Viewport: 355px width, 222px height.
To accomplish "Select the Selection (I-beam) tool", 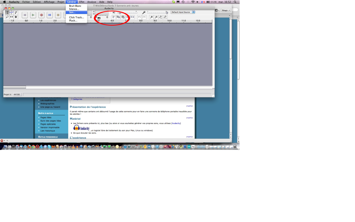I will tap(7, 12).
